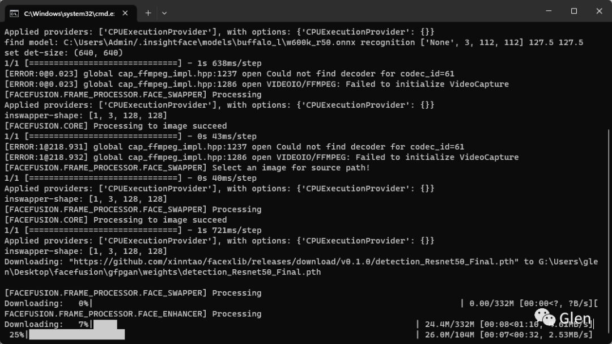Click empty title bar area
612x344 pixels.
[x=351, y=11]
